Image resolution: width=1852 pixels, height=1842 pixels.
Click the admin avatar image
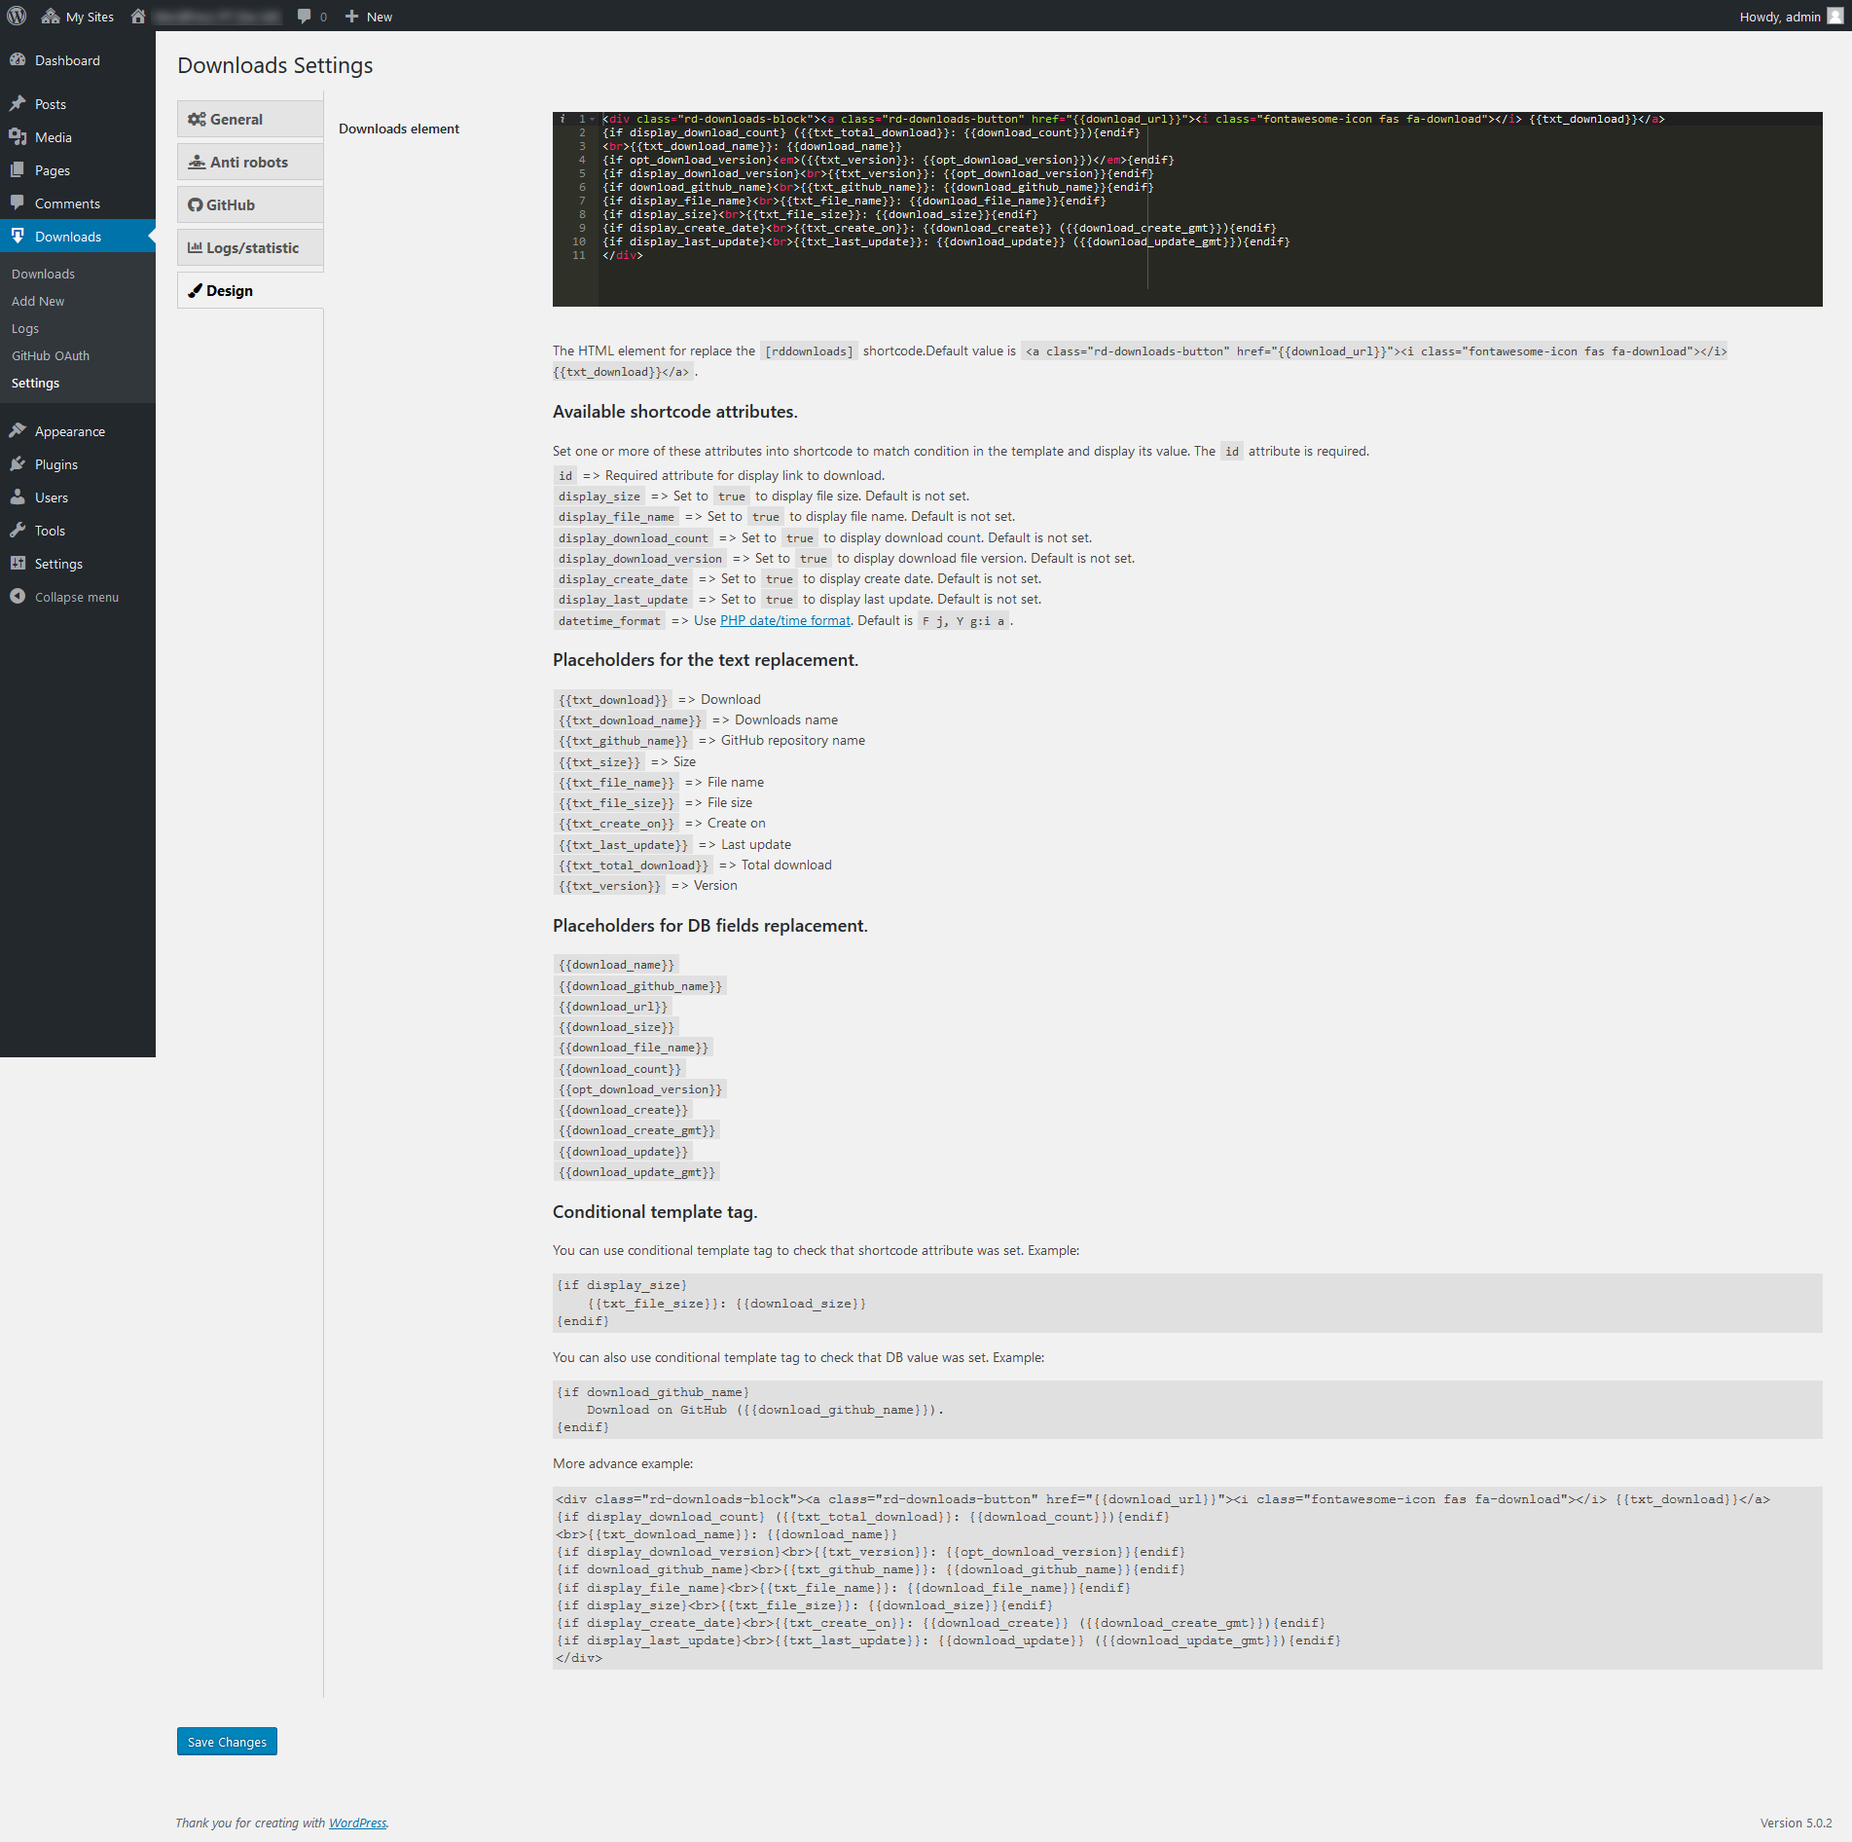(1834, 17)
